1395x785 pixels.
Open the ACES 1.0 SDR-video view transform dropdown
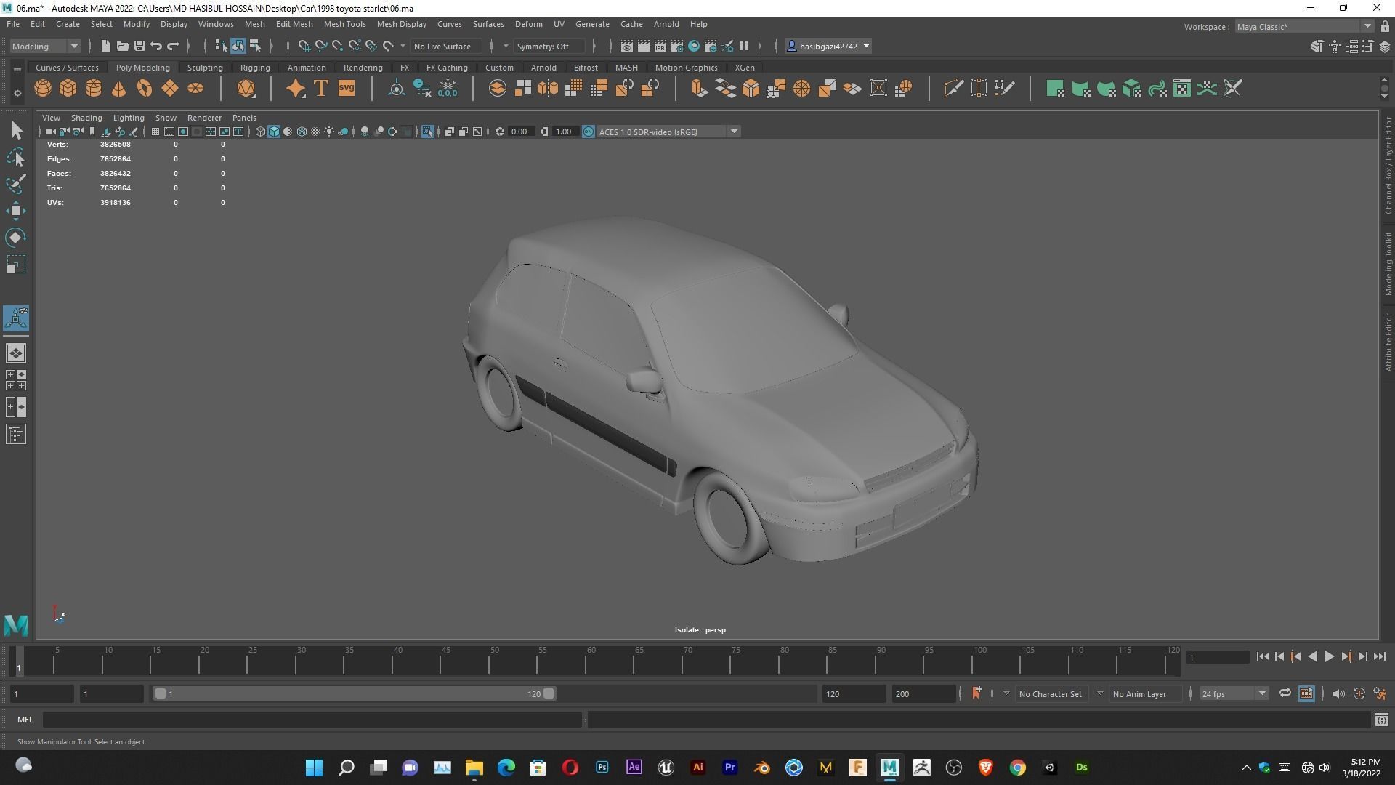pos(668,132)
